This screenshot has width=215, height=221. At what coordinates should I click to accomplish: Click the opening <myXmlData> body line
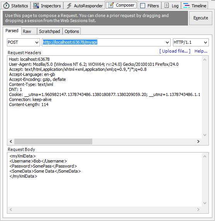pos(22,156)
